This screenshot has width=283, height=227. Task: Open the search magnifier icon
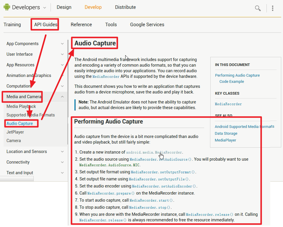258,8
